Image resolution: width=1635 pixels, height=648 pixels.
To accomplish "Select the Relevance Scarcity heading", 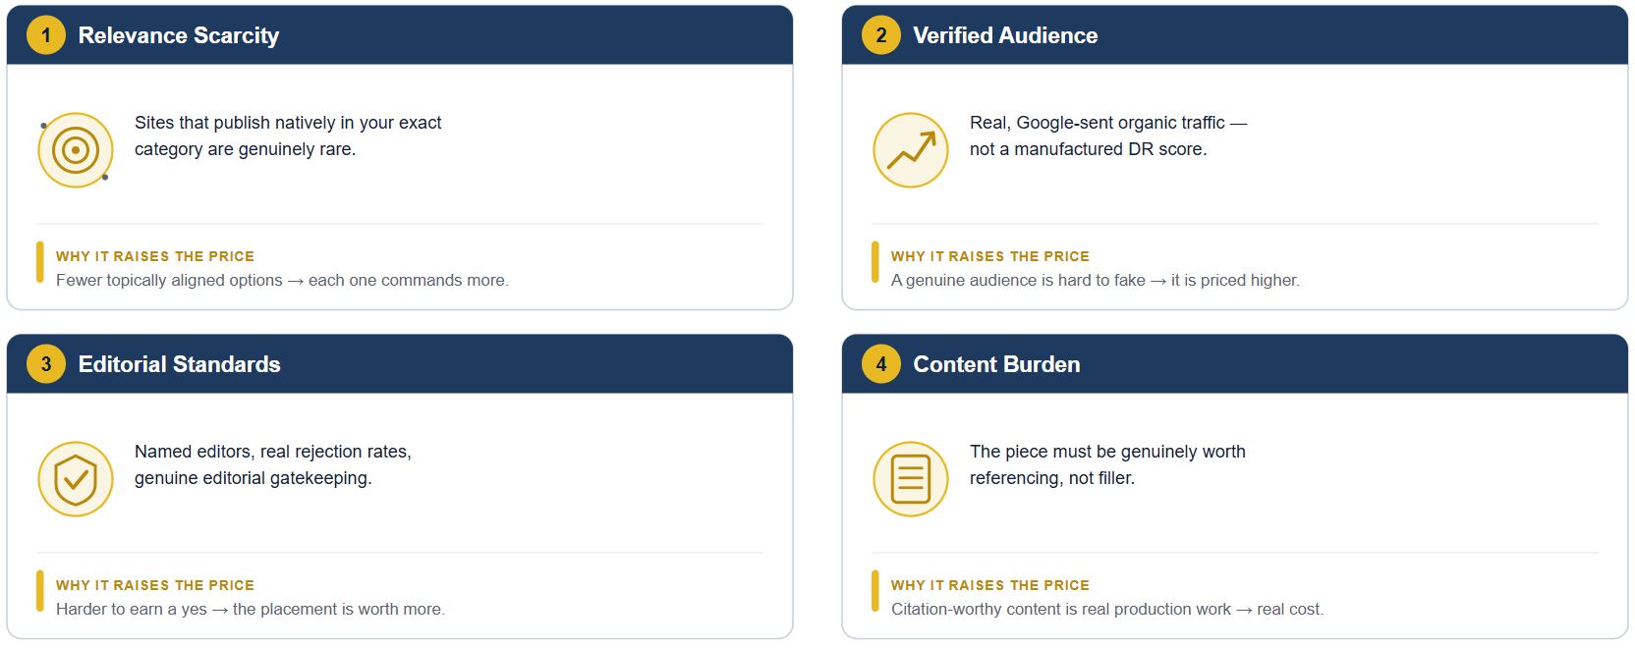I will click(x=179, y=35).
